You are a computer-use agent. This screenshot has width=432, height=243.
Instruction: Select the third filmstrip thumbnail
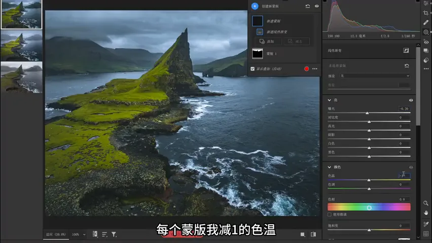coord(21,77)
